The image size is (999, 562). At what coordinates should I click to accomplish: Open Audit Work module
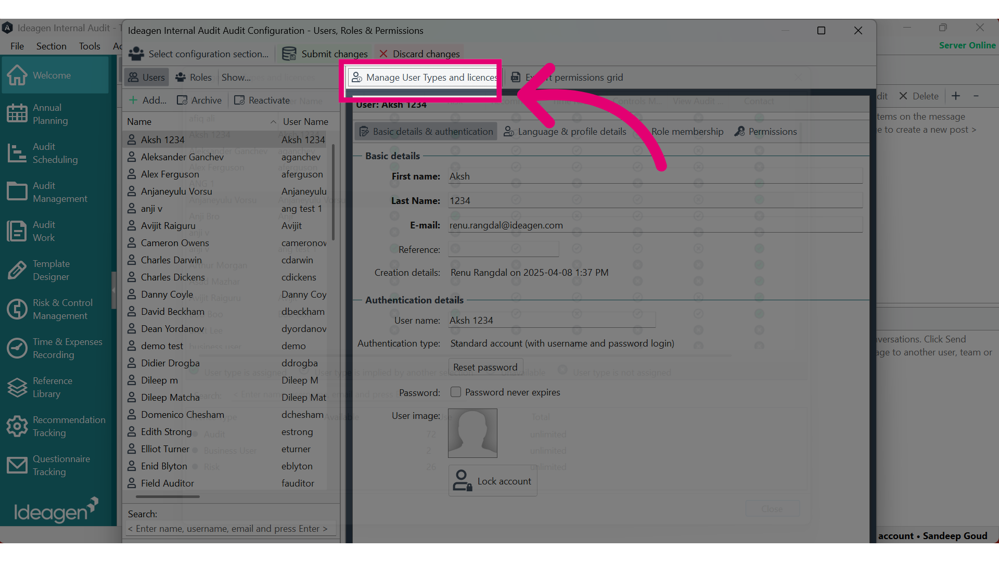[x=55, y=231]
